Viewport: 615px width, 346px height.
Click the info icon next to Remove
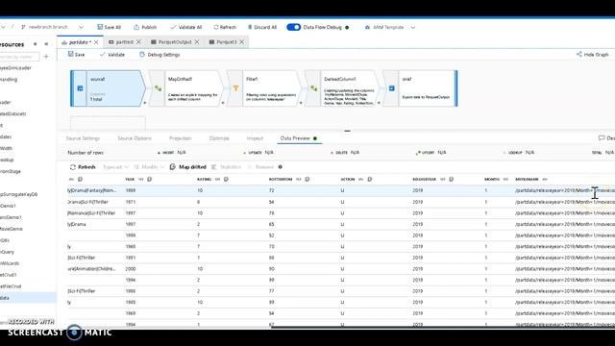coord(280,167)
